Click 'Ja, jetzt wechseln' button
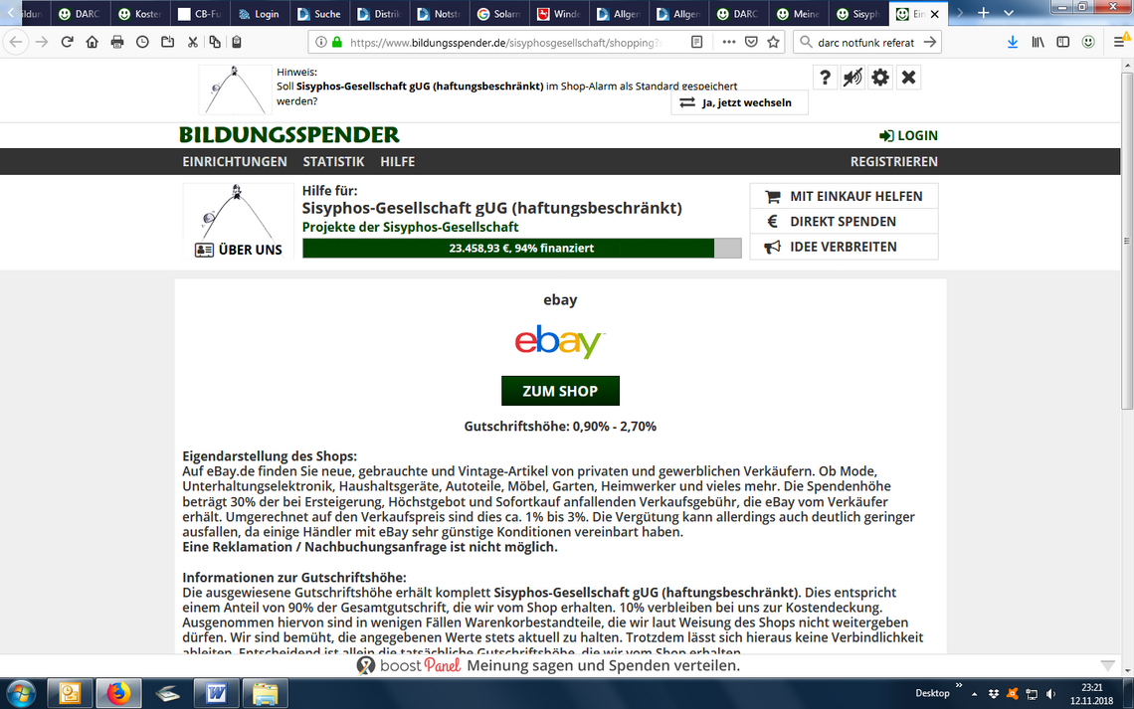 click(x=739, y=102)
